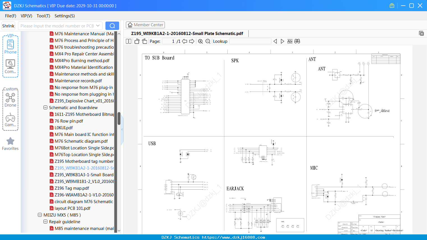Click the DZKJ app logo
427x240 pixels.
pyautogui.click(x=7, y=6)
